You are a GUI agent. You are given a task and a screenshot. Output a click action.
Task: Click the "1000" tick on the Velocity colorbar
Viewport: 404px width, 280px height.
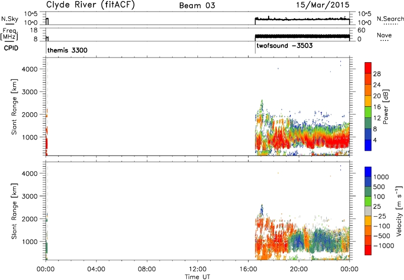381,177
